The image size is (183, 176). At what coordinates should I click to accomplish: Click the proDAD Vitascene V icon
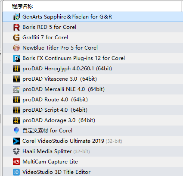(x=16, y=79)
